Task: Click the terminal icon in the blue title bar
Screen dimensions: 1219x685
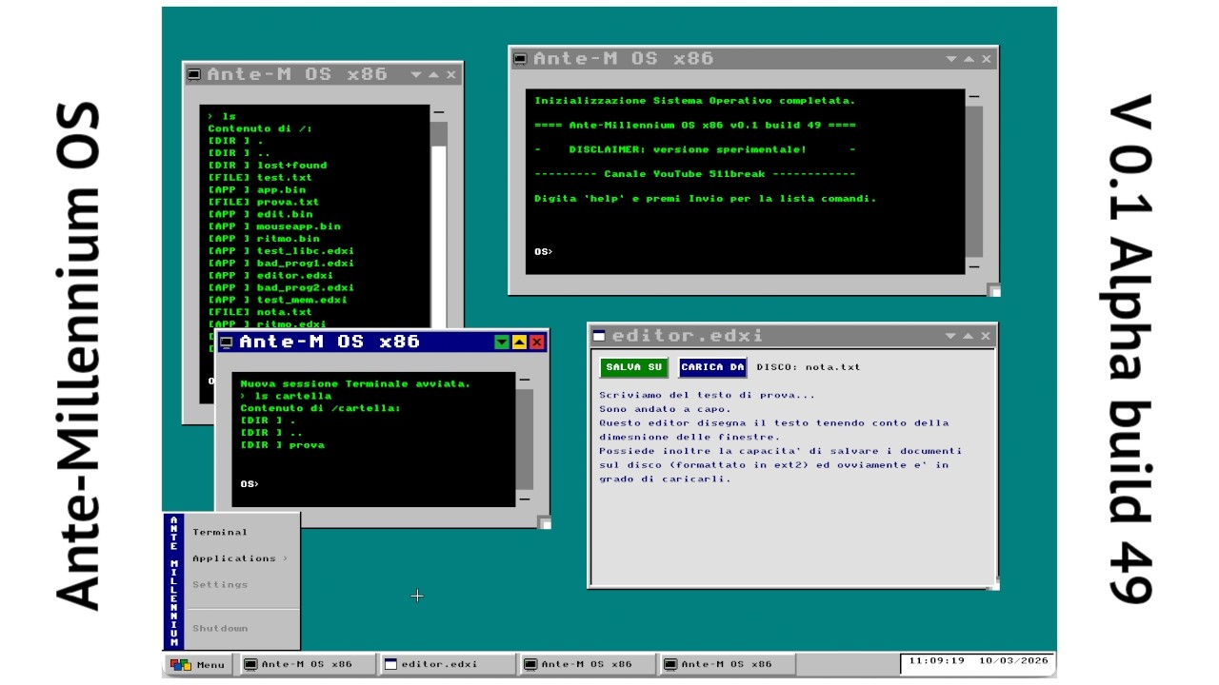Action: click(x=227, y=342)
